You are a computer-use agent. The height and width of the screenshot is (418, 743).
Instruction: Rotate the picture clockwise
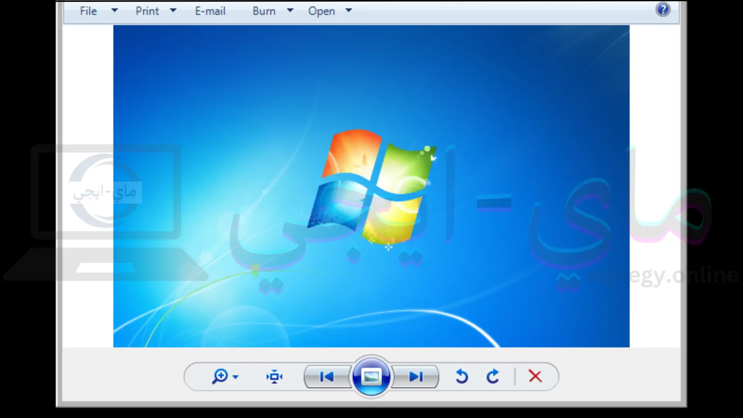[x=493, y=376]
